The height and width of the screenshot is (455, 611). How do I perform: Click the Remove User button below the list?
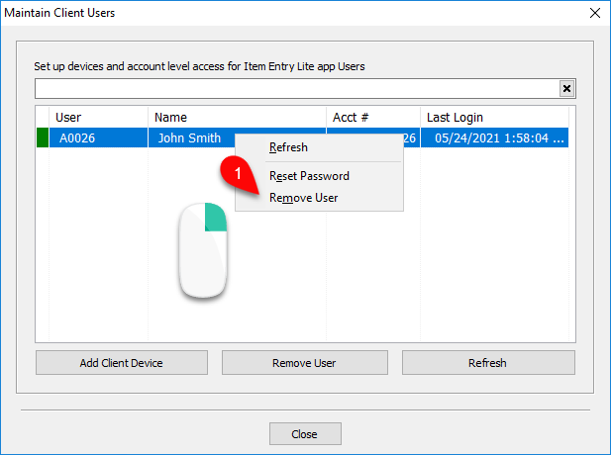point(305,363)
